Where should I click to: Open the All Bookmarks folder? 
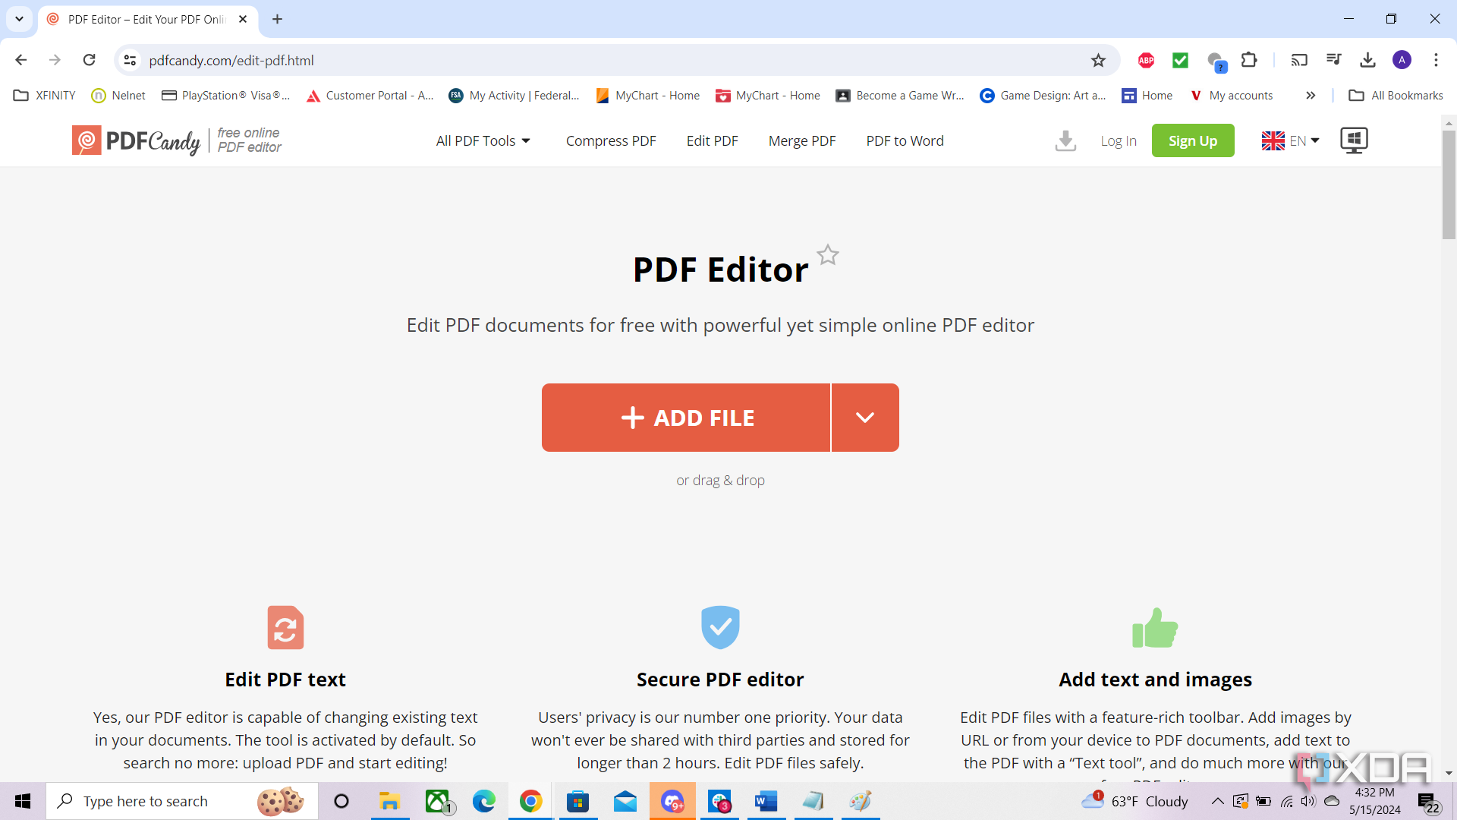click(1396, 96)
